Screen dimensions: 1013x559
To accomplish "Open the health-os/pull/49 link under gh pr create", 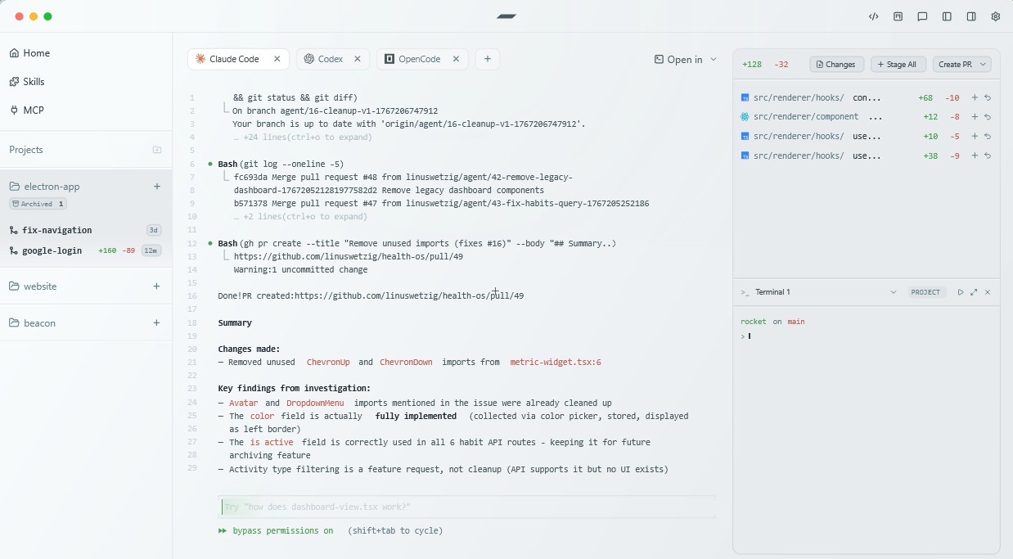I will [349, 257].
